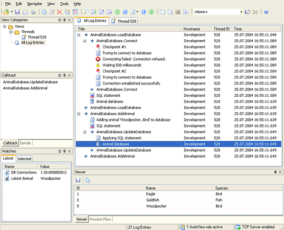The width and height of the screenshot is (284, 230).
Task: Click Save icon in the Viewer toolbar
Action: pos(79,180)
